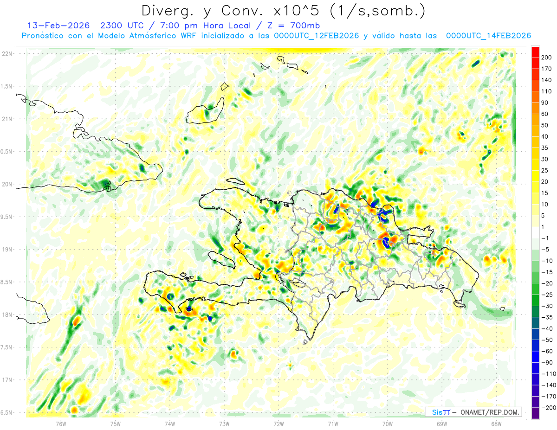Click the colorbar label "110" in the upper part
557x430 pixels.
coord(547,91)
